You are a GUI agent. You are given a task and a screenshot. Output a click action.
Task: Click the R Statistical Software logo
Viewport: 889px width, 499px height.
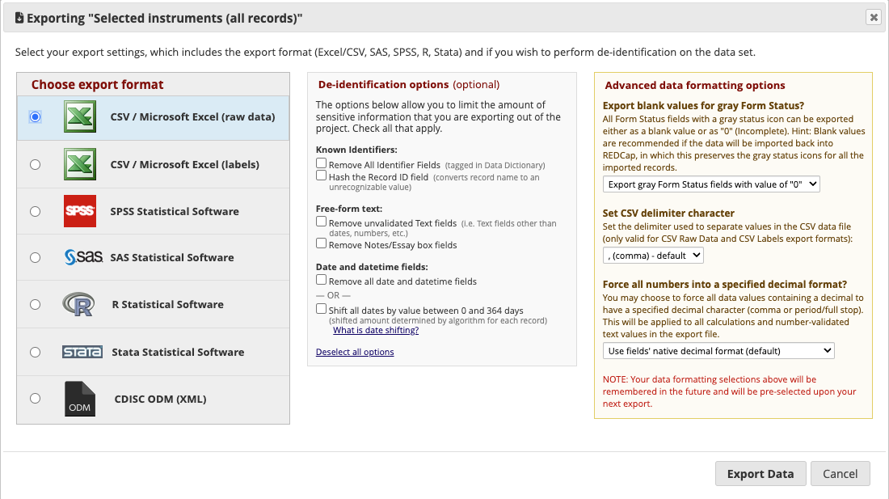(78, 305)
